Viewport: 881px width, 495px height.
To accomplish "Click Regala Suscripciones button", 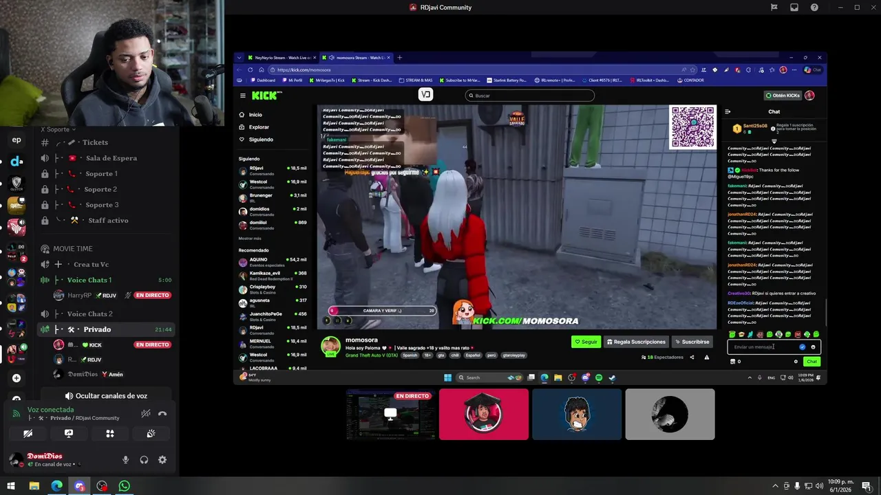I will [x=636, y=342].
